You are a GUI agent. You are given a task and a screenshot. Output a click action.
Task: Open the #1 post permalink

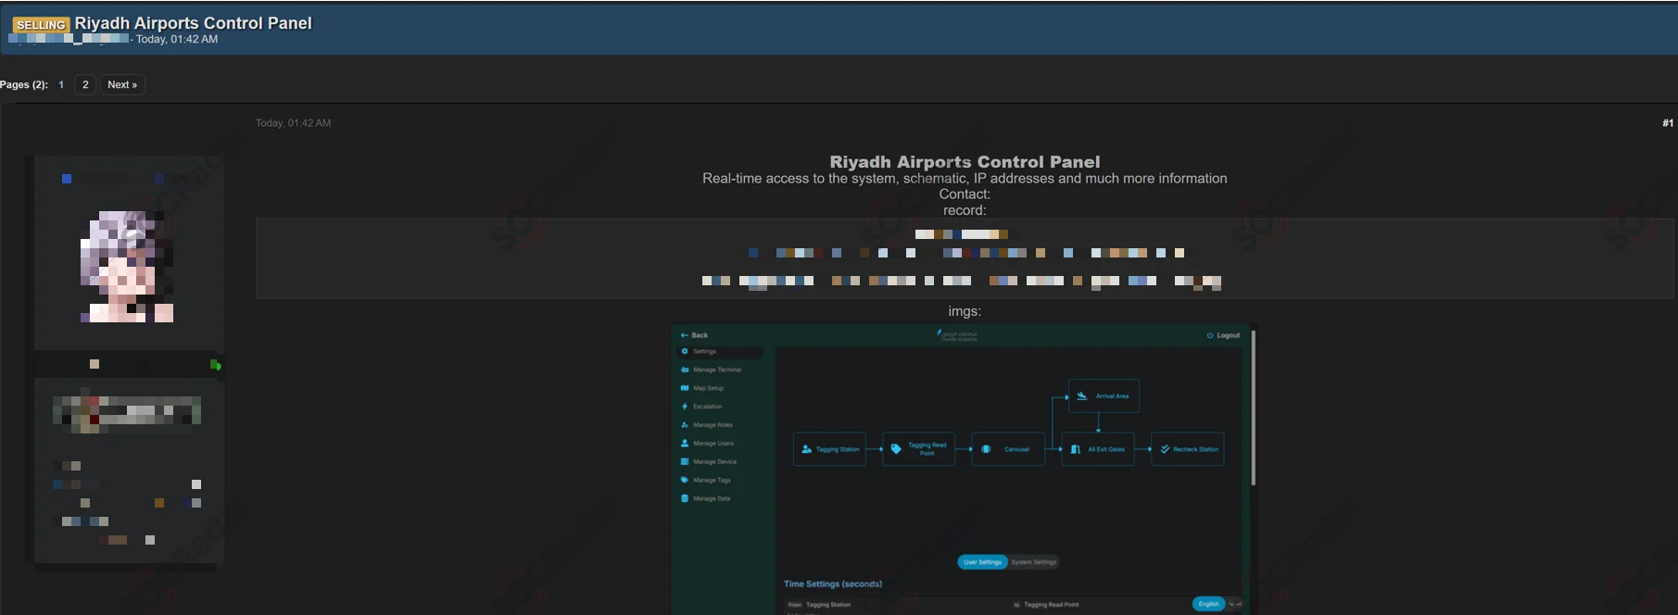(x=1668, y=123)
